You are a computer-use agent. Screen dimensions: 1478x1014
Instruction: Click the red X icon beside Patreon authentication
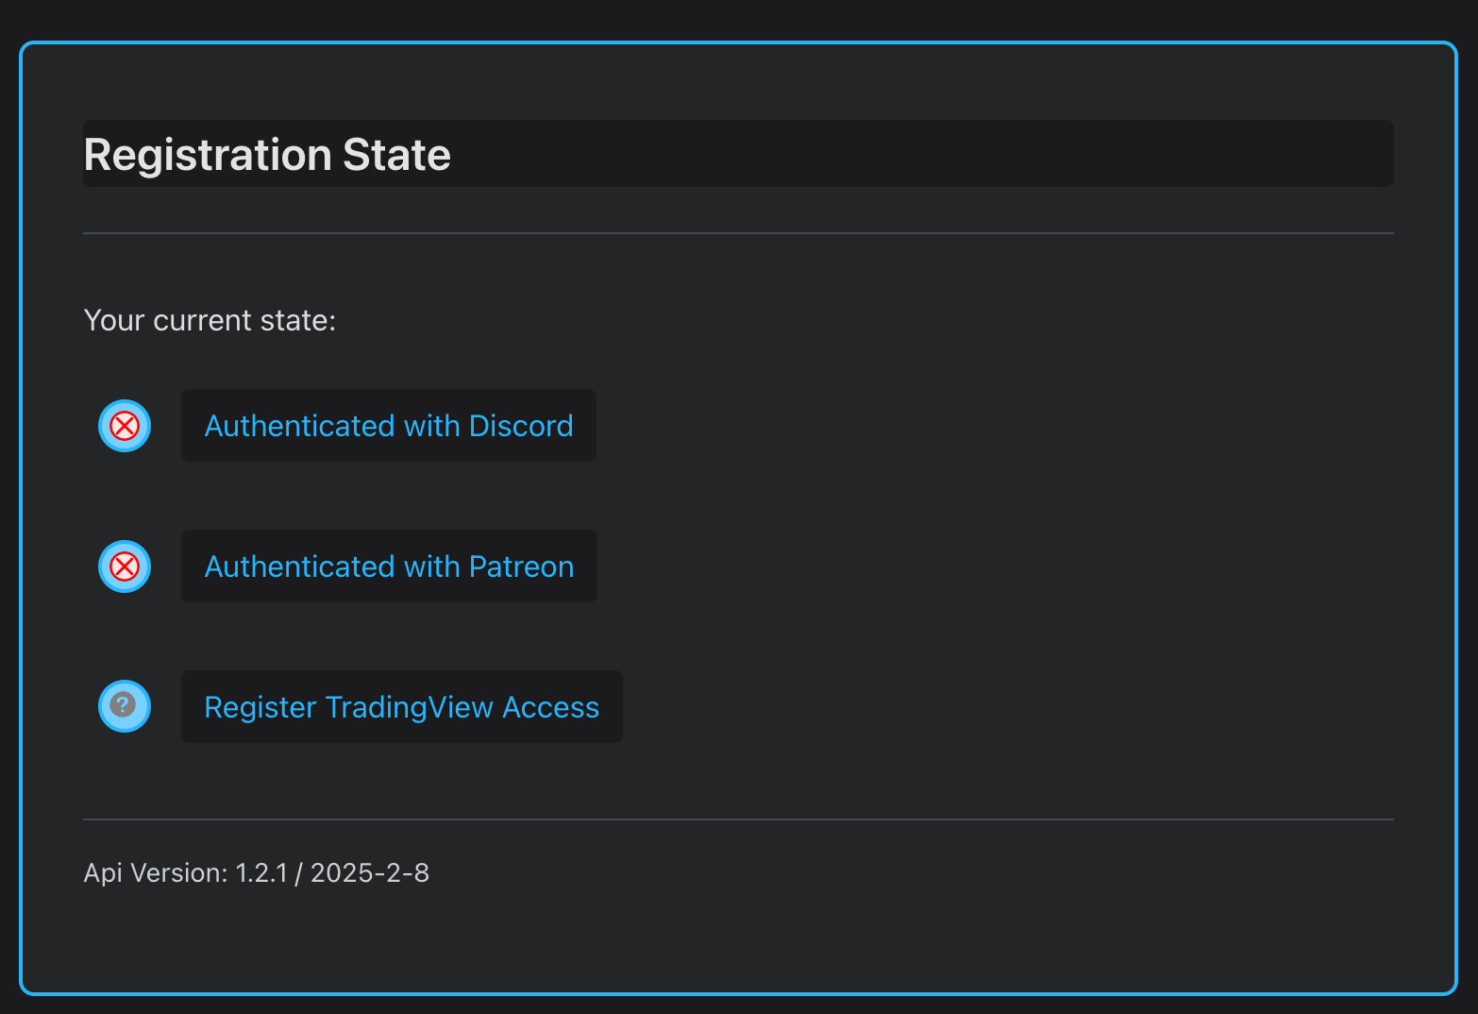(124, 566)
